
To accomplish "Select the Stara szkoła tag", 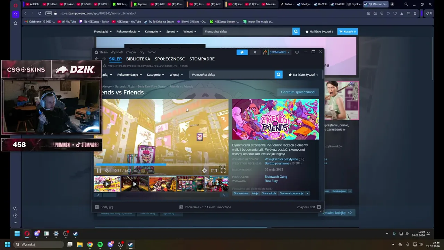I will click(269, 193).
